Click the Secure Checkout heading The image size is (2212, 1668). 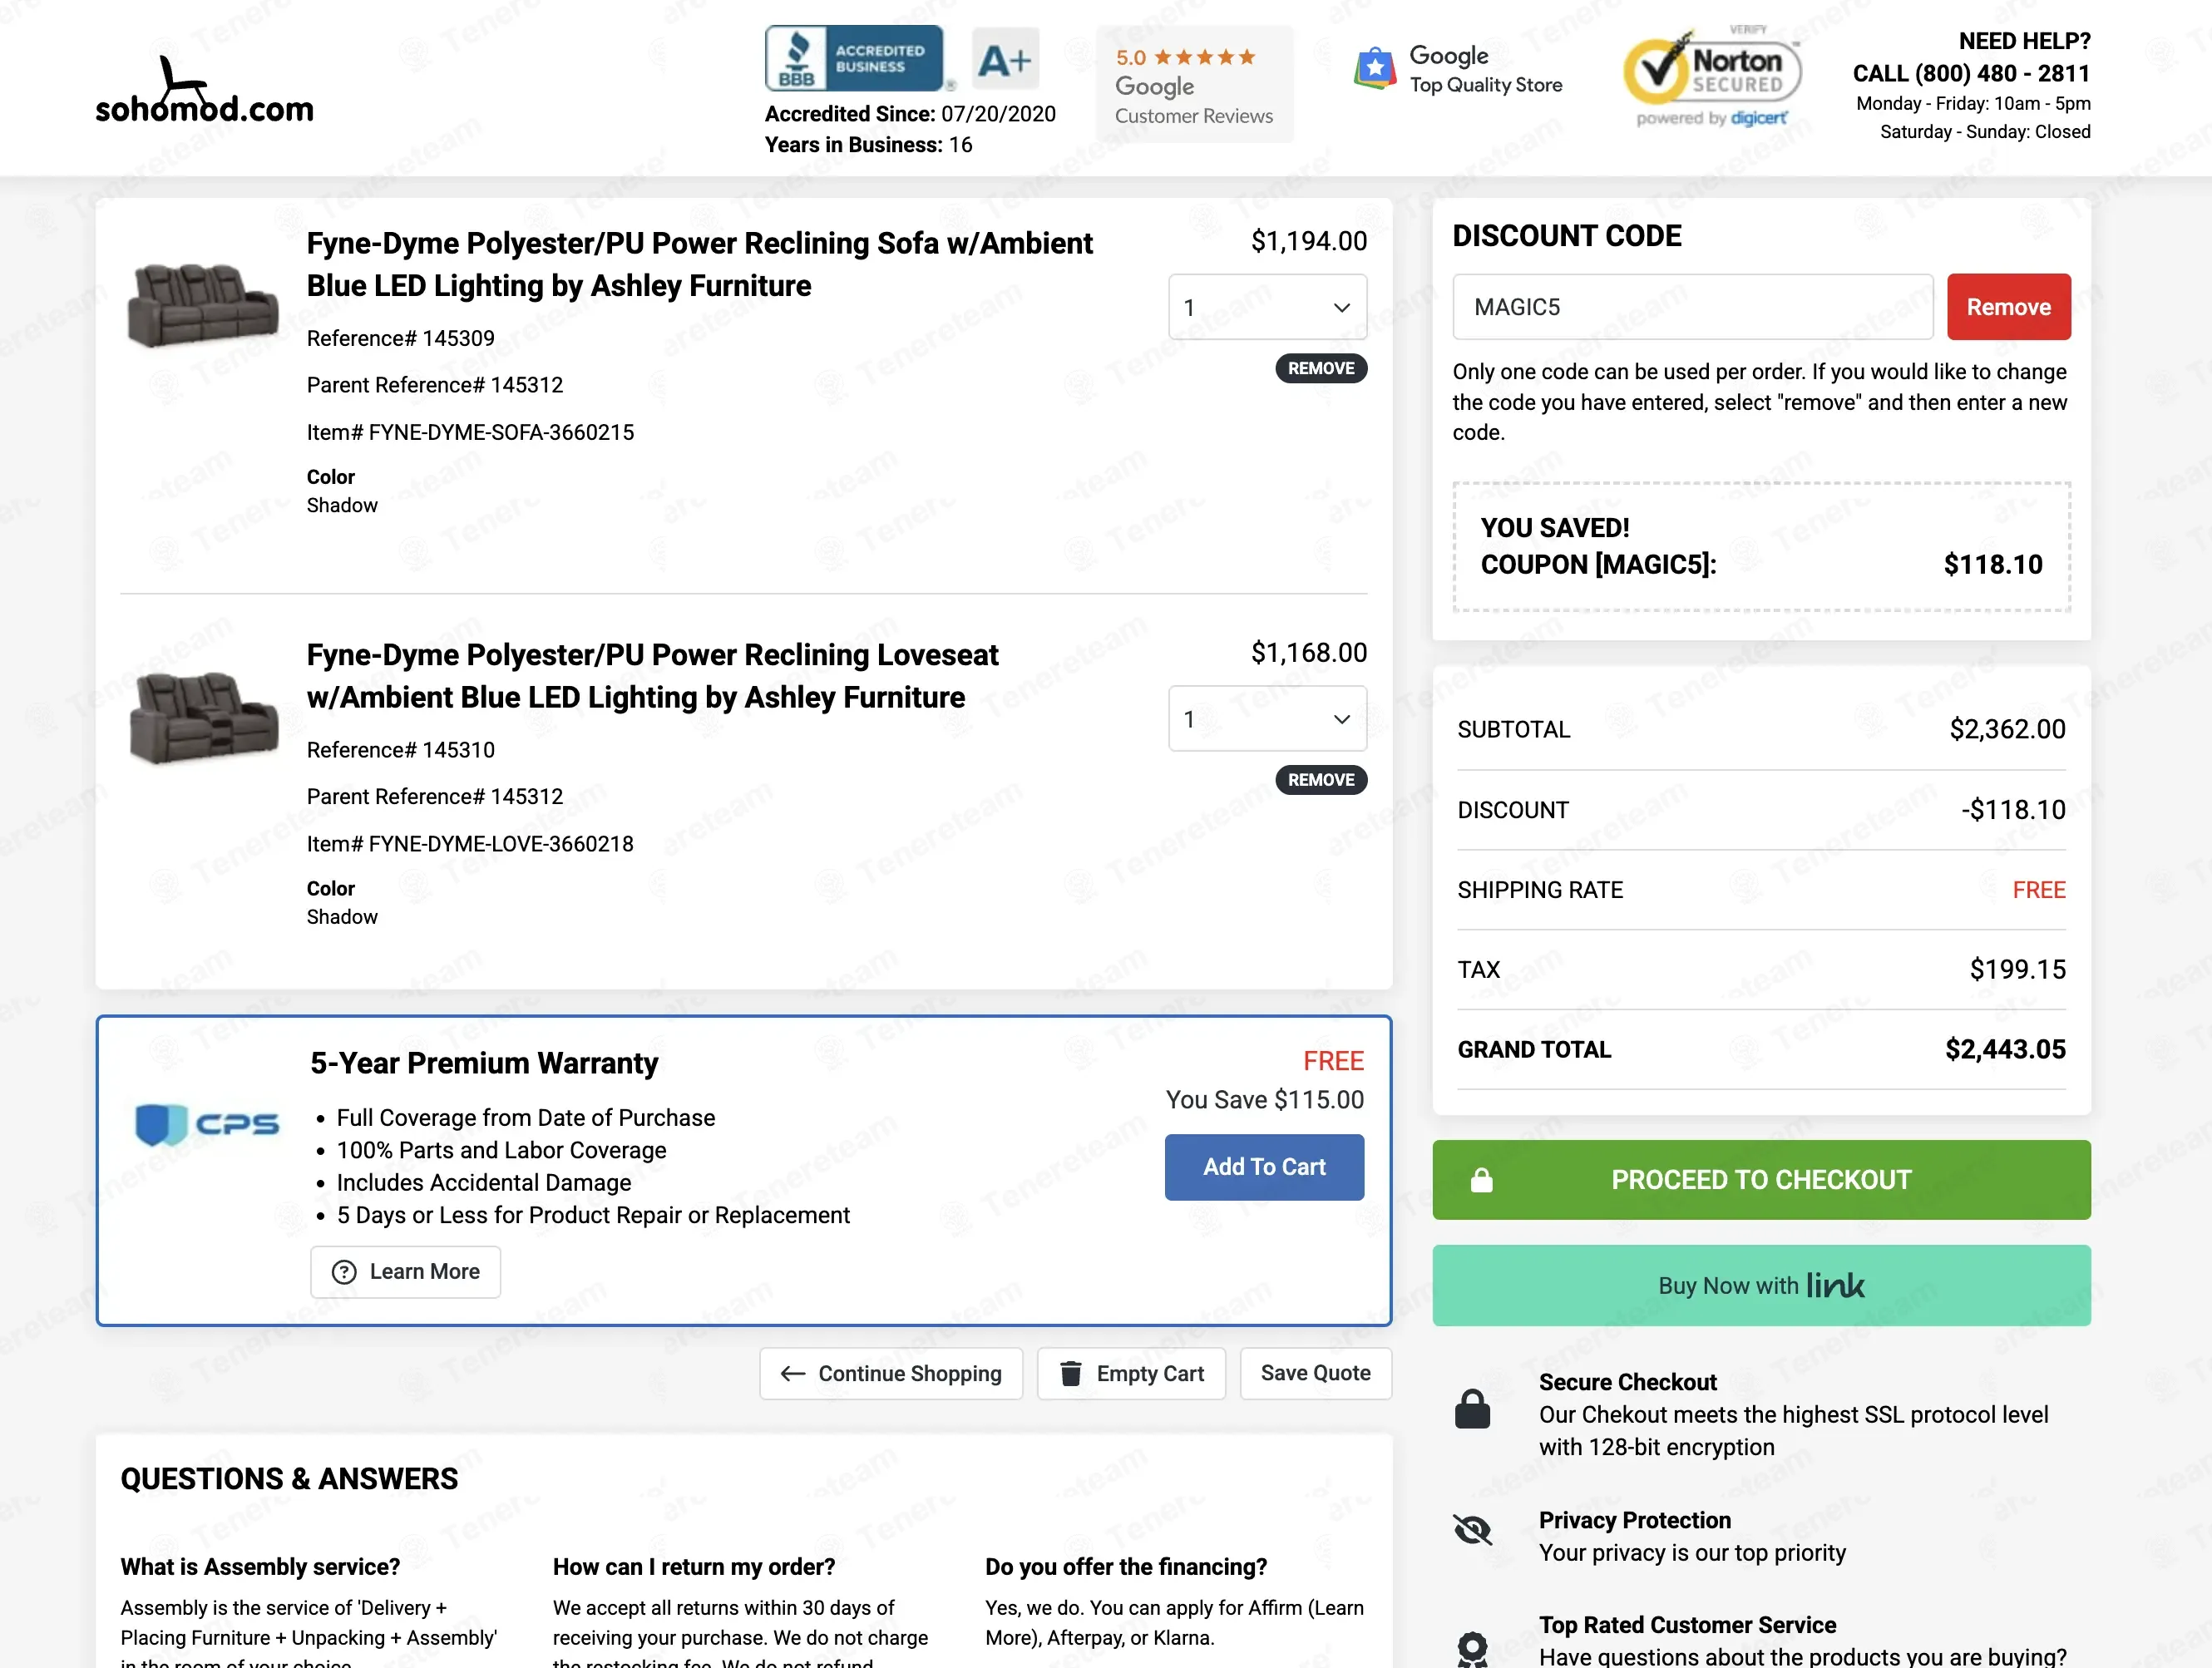pyautogui.click(x=1627, y=1382)
